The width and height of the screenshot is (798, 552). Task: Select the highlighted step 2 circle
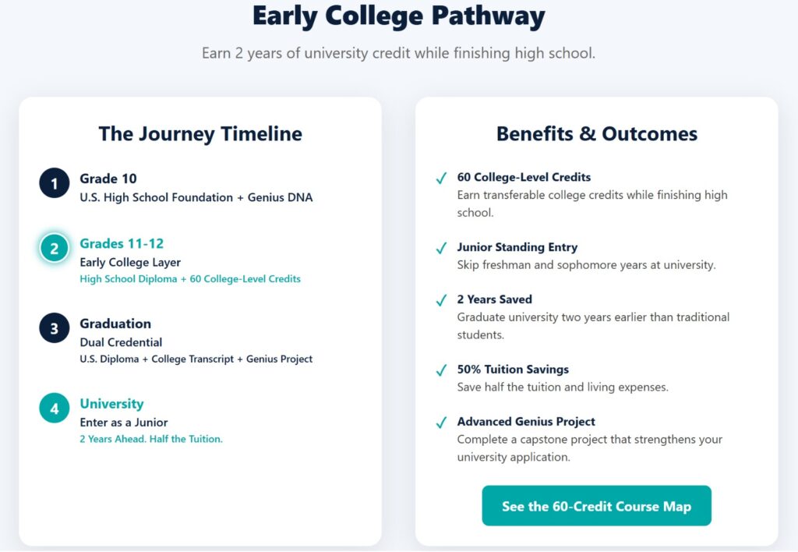click(x=55, y=249)
